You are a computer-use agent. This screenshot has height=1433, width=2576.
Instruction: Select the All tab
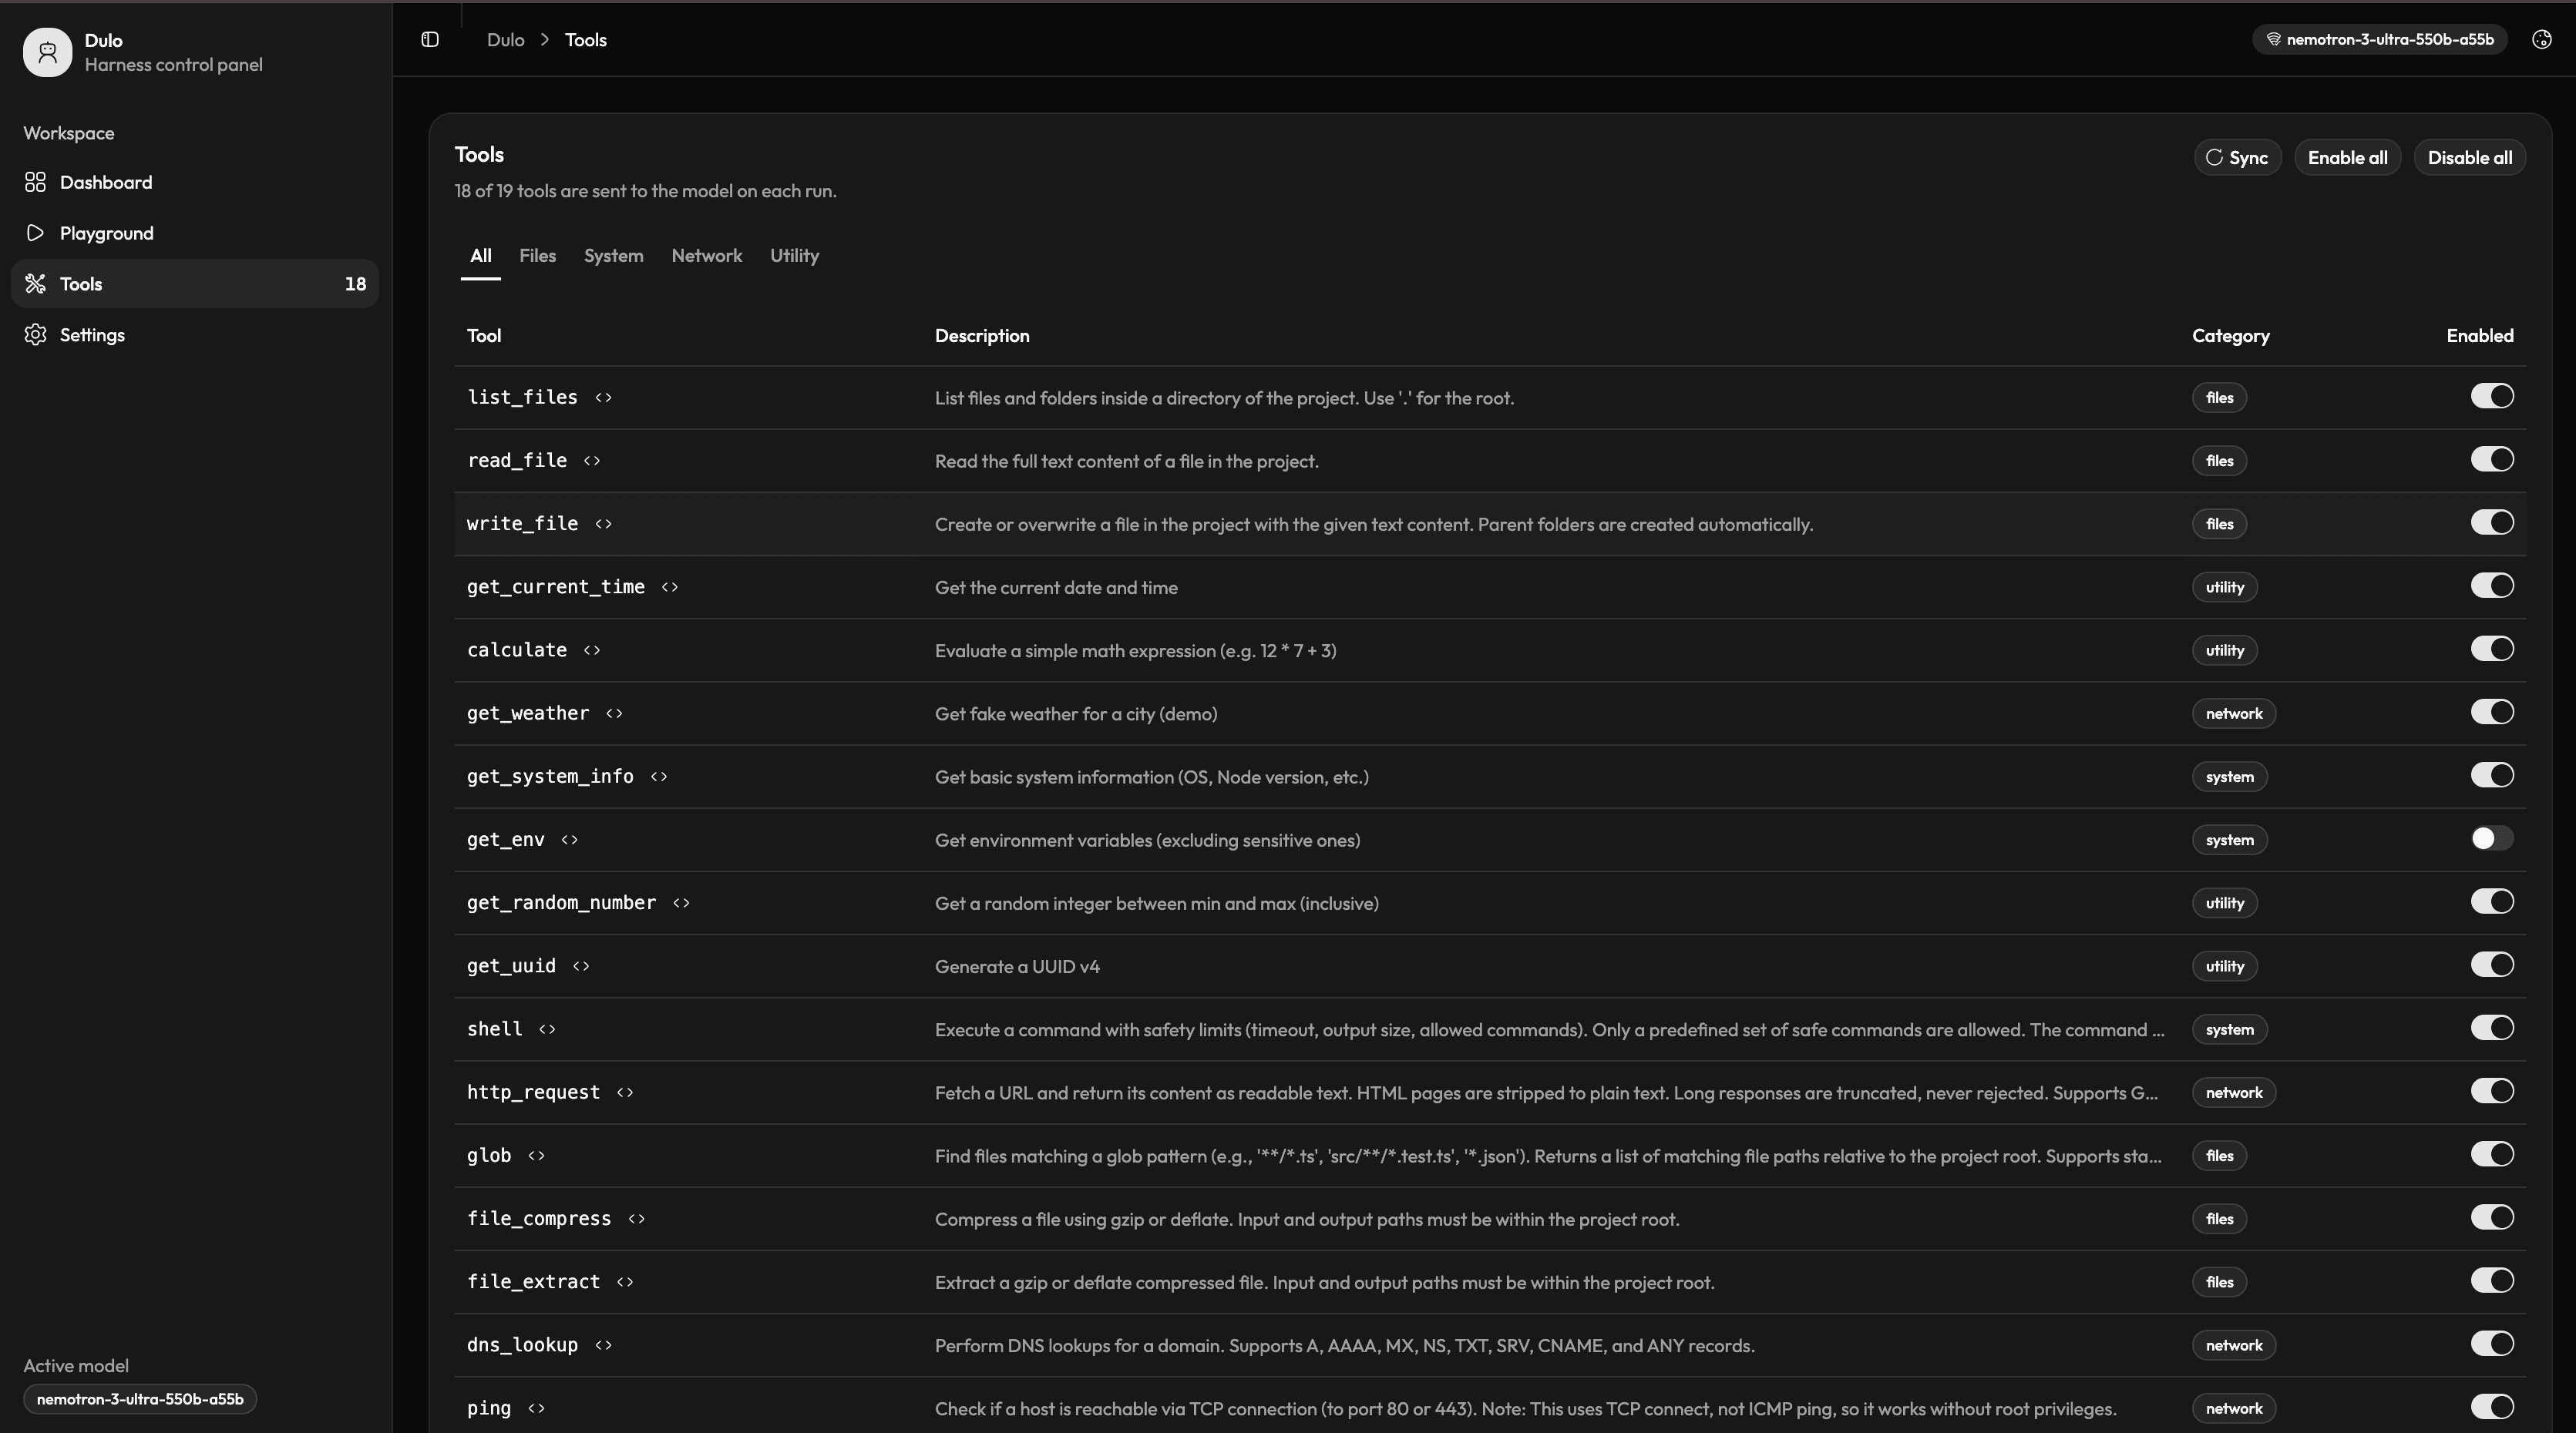(481, 256)
